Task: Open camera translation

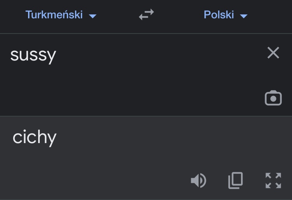Action: (273, 98)
